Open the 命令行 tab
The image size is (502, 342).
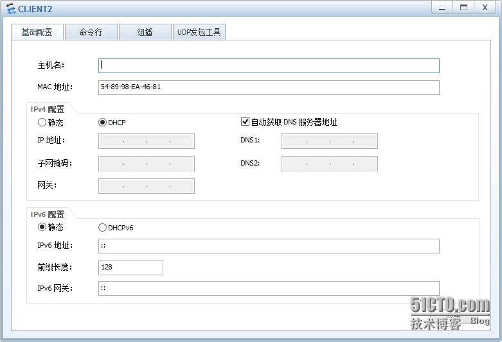[x=91, y=32]
